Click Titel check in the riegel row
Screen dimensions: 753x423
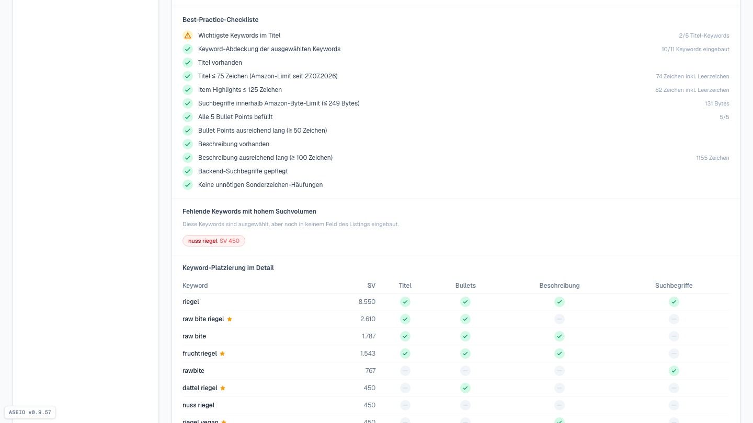click(405, 302)
